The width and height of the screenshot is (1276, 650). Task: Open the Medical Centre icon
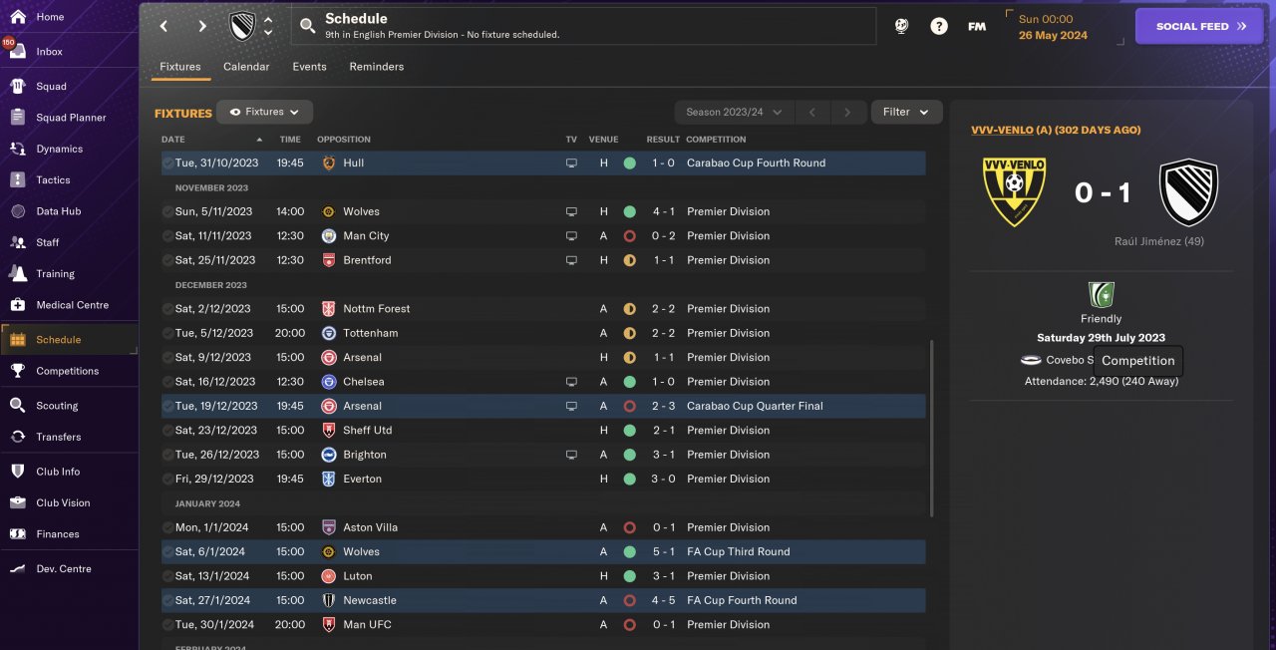18,305
